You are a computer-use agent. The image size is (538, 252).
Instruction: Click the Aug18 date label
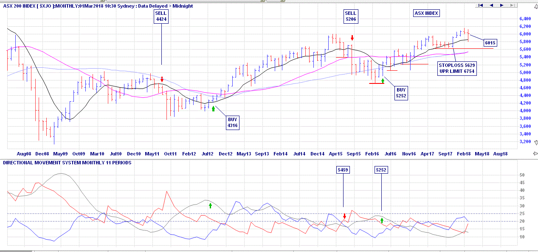[500, 154]
